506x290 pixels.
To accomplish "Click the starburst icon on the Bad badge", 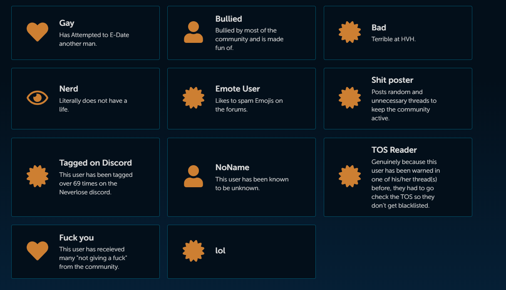I will coord(350,32).
